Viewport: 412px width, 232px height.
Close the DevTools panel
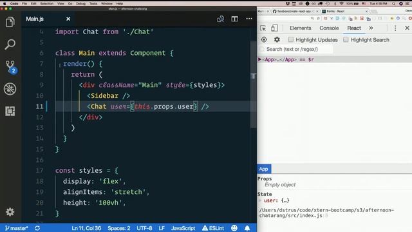(x=407, y=28)
